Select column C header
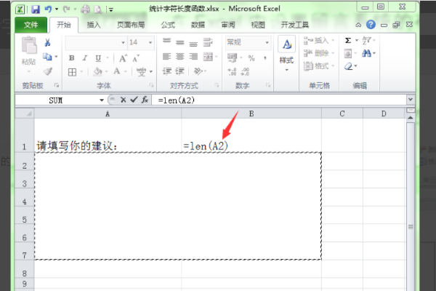This screenshot has width=436, height=291. (x=342, y=113)
